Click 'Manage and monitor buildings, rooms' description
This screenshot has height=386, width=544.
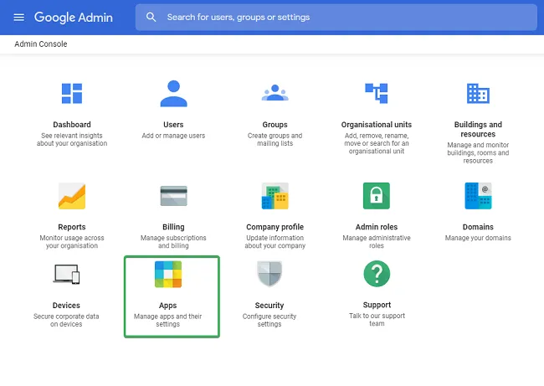click(478, 152)
